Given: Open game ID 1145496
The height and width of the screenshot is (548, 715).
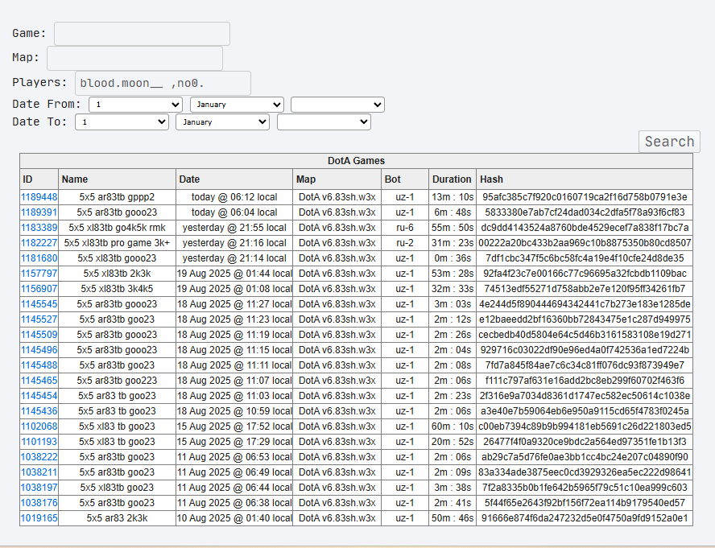Looking at the screenshot, I should [39, 350].
